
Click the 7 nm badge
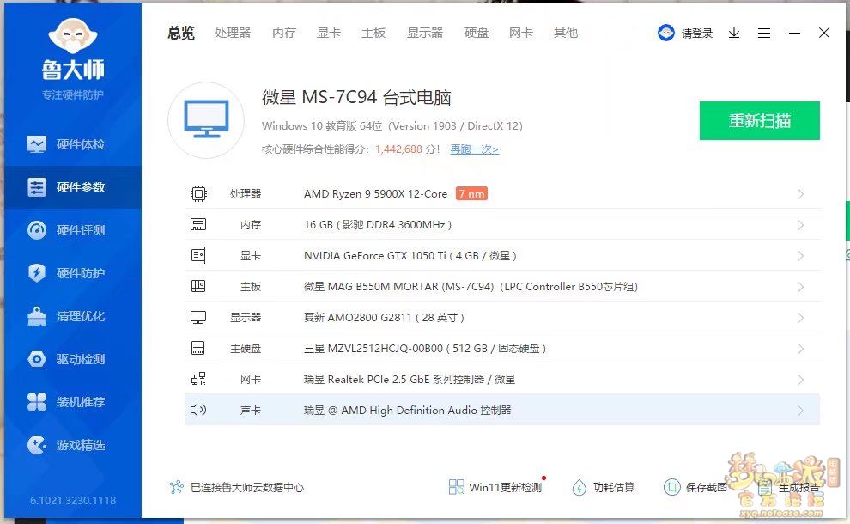point(471,193)
